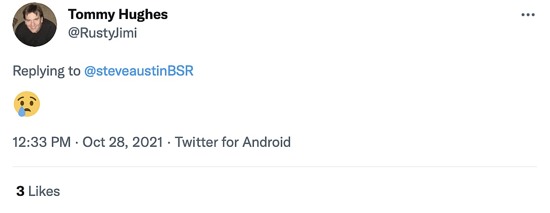
Task: Open the three-dot More options menu
Action: click(x=528, y=15)
